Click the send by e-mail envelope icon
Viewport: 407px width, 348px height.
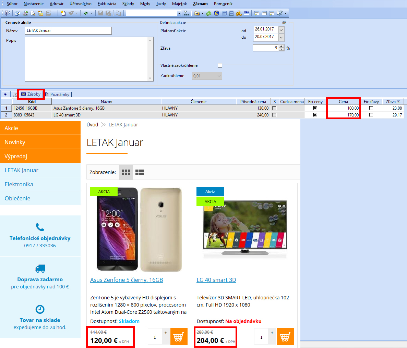point(40,13)
